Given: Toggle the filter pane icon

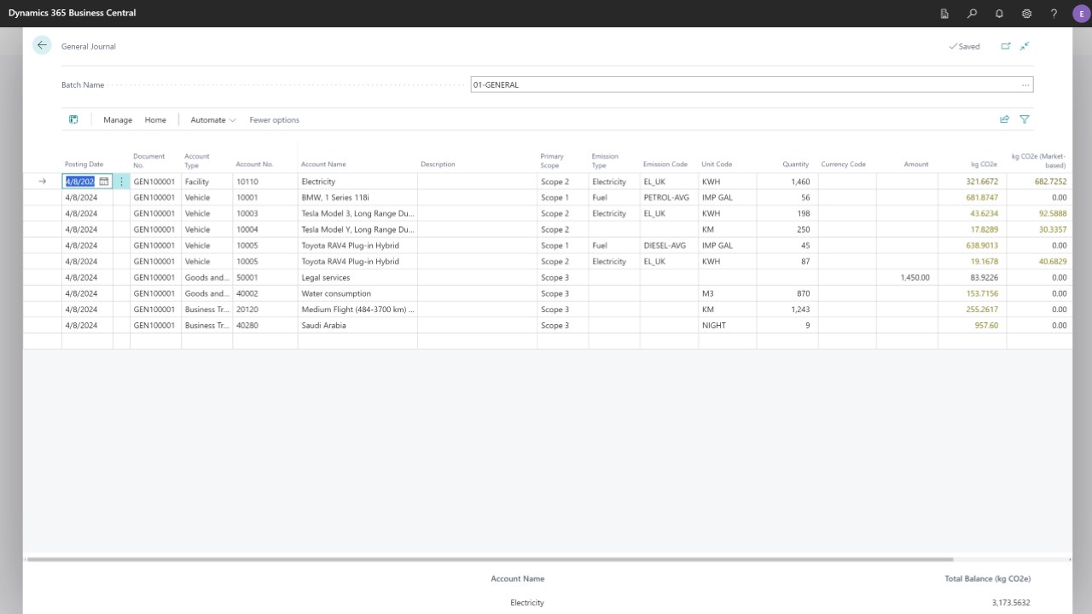Looking at the screenshot, I should [x=1025, y=119].
